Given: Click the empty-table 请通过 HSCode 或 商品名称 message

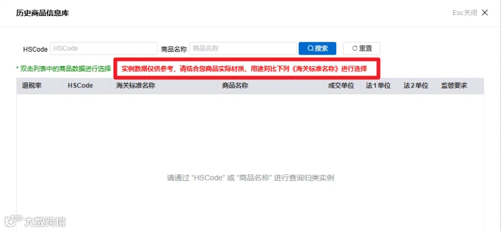Looking at the screenshot, I should pyautogui.click(x=250, y=178).
